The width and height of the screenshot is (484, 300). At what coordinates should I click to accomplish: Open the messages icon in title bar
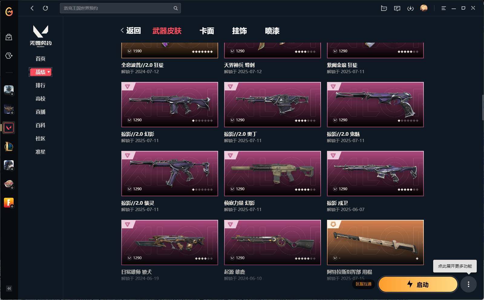397,8
